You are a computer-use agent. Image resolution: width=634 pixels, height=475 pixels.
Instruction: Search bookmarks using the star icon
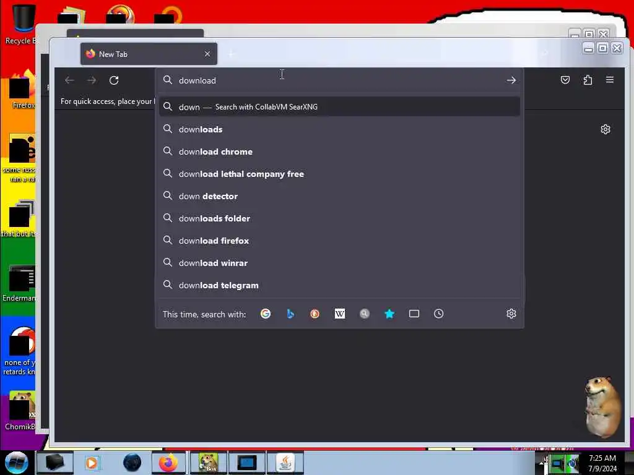389,314
